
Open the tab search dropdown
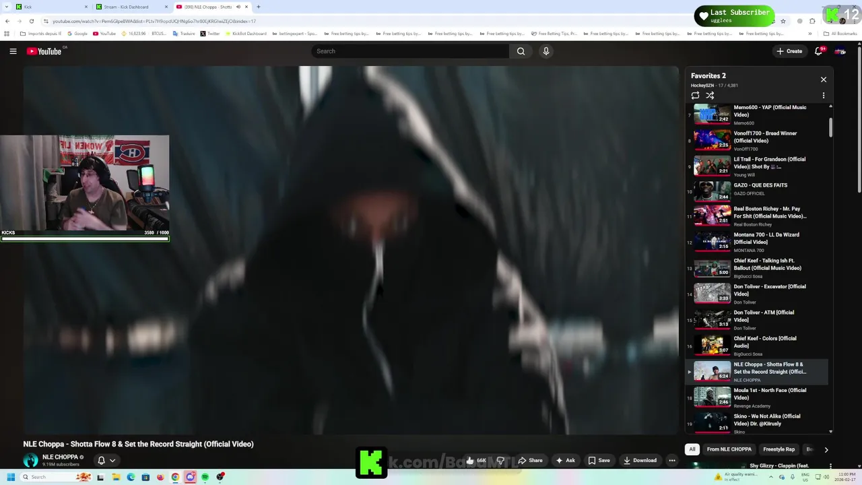pyautogui.click(x=6, y=7)
